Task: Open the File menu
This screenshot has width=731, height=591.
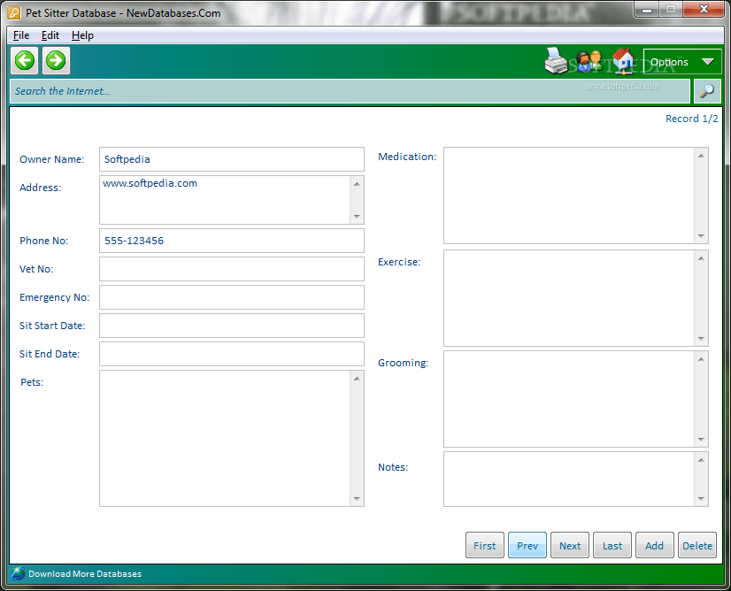Action: pyautogui.click(x=20, y=35)
